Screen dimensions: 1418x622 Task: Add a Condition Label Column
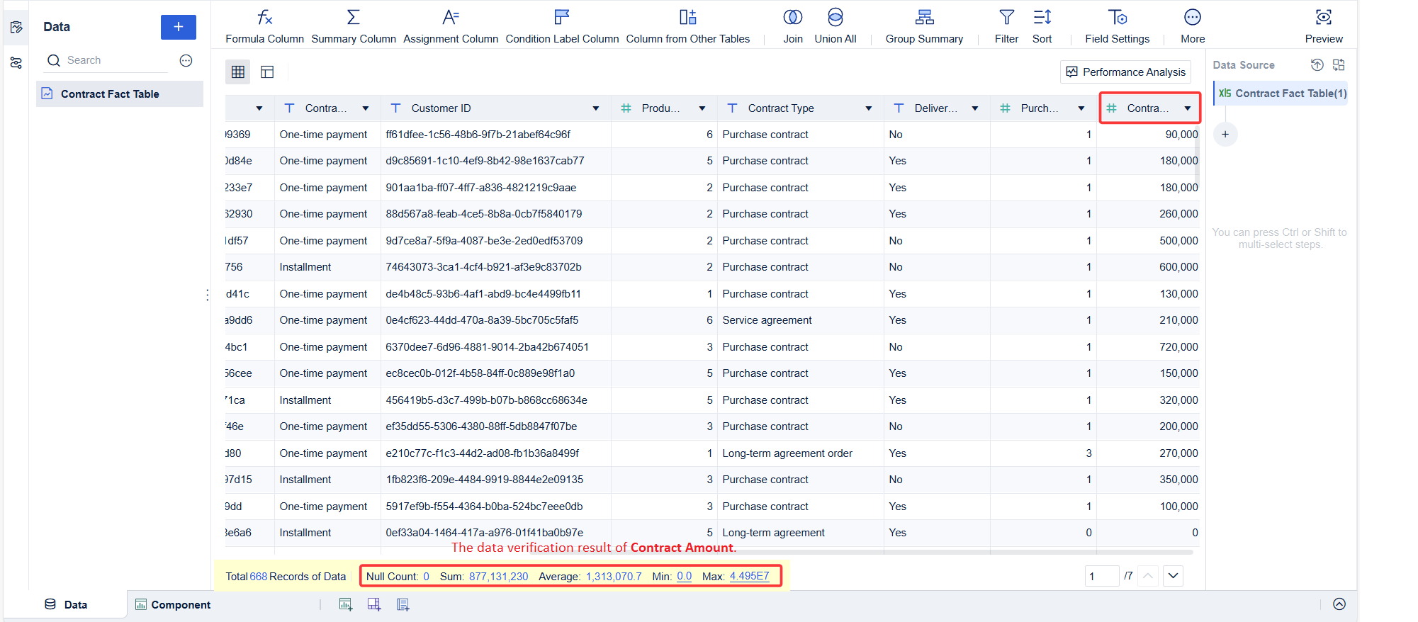562,26
